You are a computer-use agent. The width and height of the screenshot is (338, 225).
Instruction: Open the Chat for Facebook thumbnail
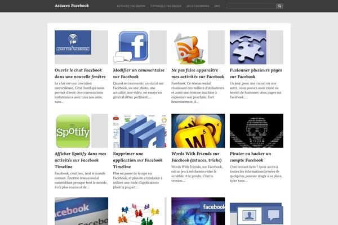pos(81,47)
